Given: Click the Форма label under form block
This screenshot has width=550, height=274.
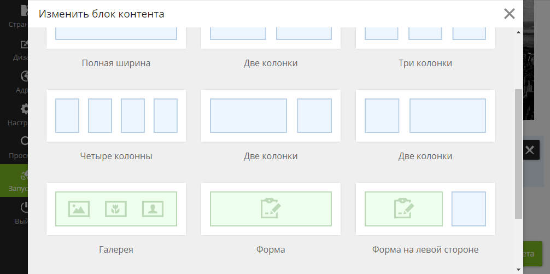Looking at the screenshot, I should click(x=271, y=250).
